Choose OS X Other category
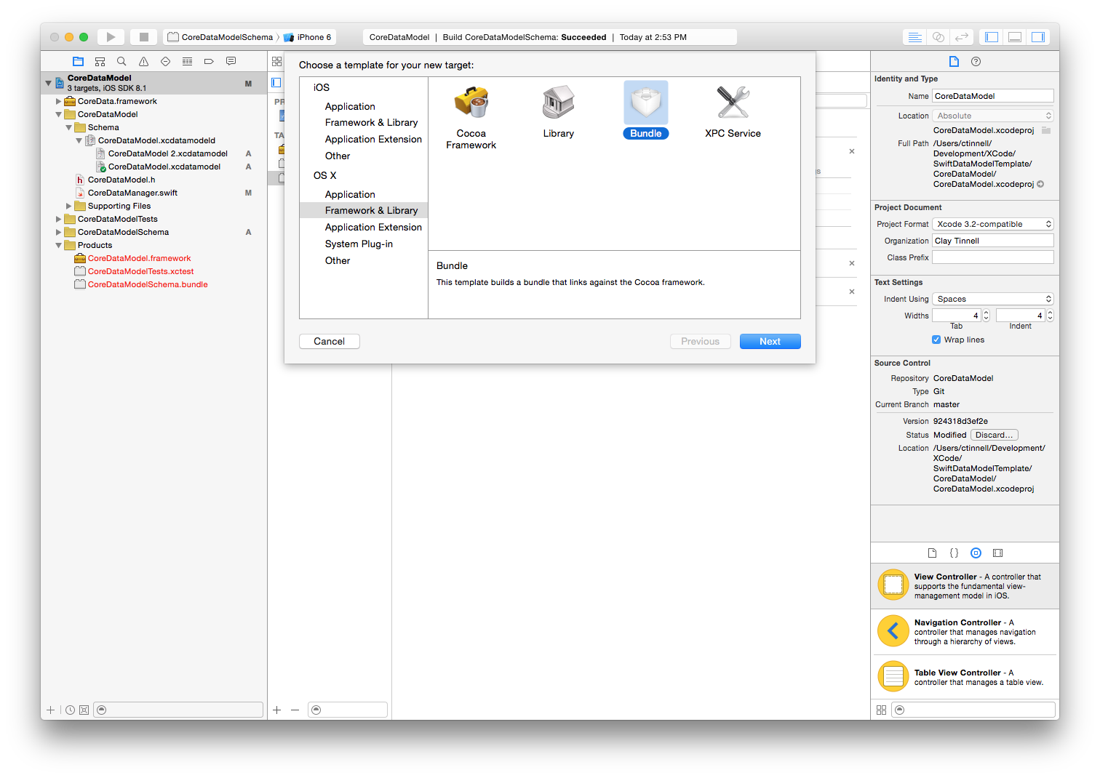Viewport: 1100px width, 778px height. (x=338, y=261)
